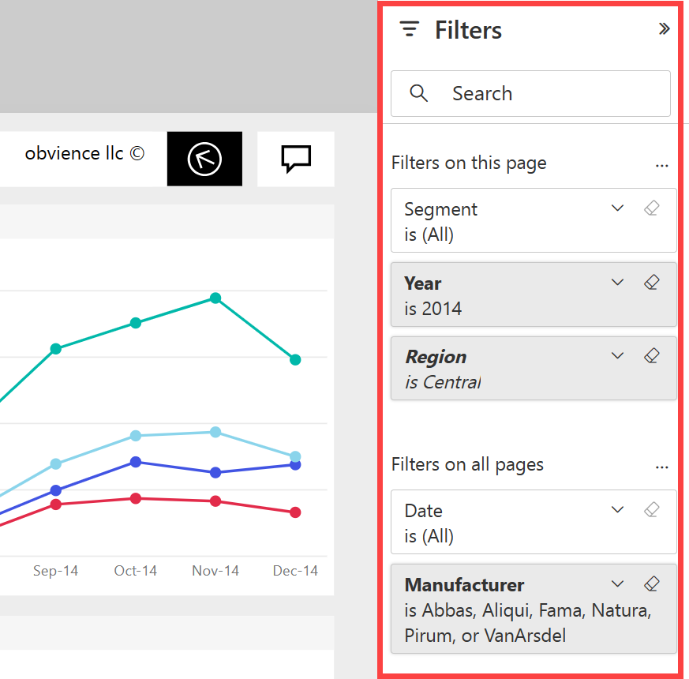This screenshot has width=689, height=679.
Task: Open more options for Filters on this page
Action: tap(662, 164)
